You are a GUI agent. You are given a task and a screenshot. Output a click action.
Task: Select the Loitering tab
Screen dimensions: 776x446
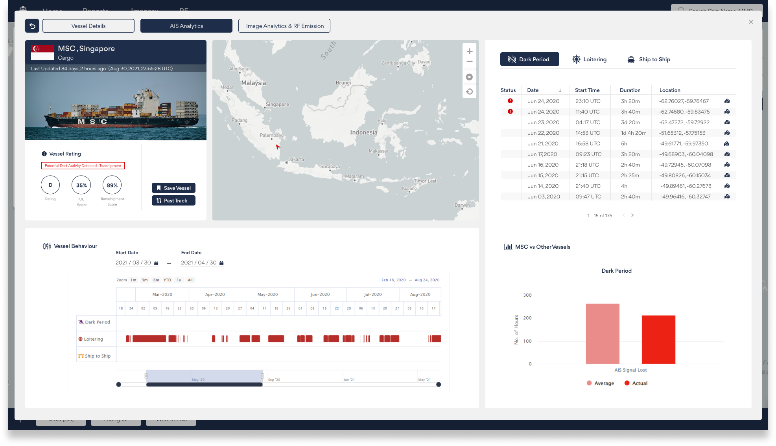coord(589,59)
